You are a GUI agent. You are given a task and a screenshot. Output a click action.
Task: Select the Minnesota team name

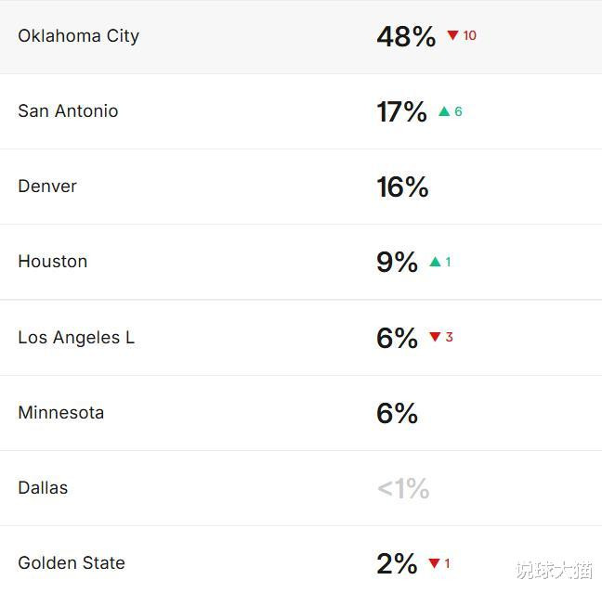click(x=60, y=413)
